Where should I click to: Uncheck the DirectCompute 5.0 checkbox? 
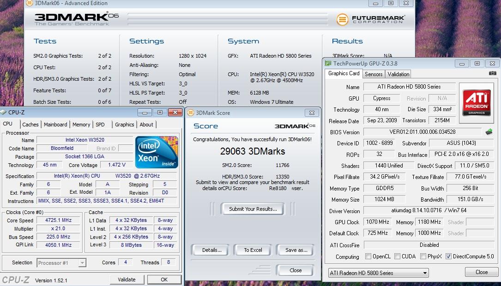(449, 256)
